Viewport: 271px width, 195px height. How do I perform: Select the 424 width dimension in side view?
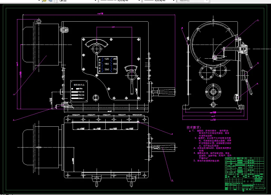[213, 120]
